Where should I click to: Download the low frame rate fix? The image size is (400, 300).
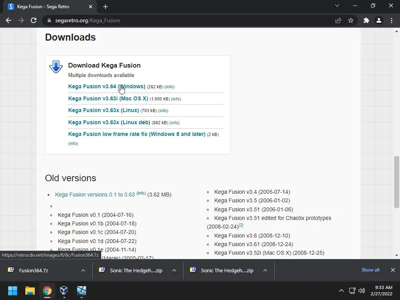click(x=137, y=134)
